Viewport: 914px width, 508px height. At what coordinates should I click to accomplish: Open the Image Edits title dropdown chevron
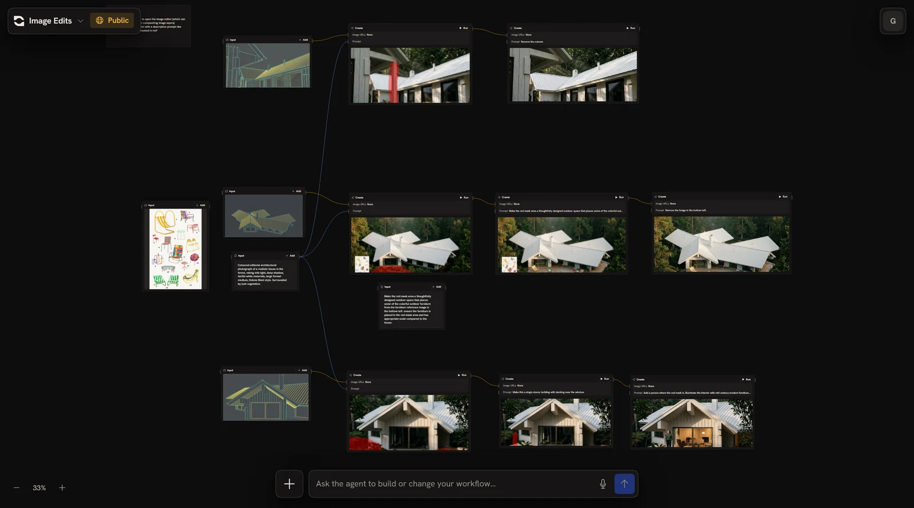click(81, 21)
